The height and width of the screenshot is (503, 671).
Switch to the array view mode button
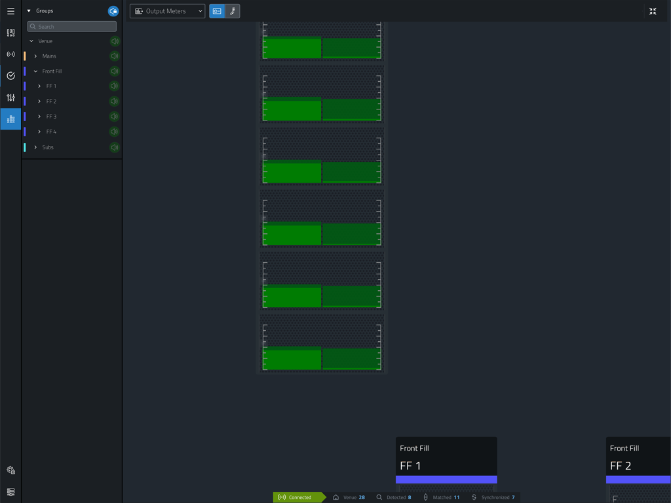point(233,11)
